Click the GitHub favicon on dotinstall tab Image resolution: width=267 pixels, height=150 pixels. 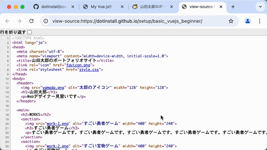pos(36,7)
